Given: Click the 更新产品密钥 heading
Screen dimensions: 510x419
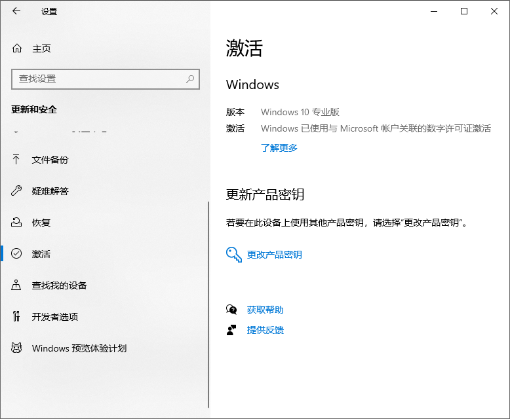Looking at the screenshot, I should point(265,194).
